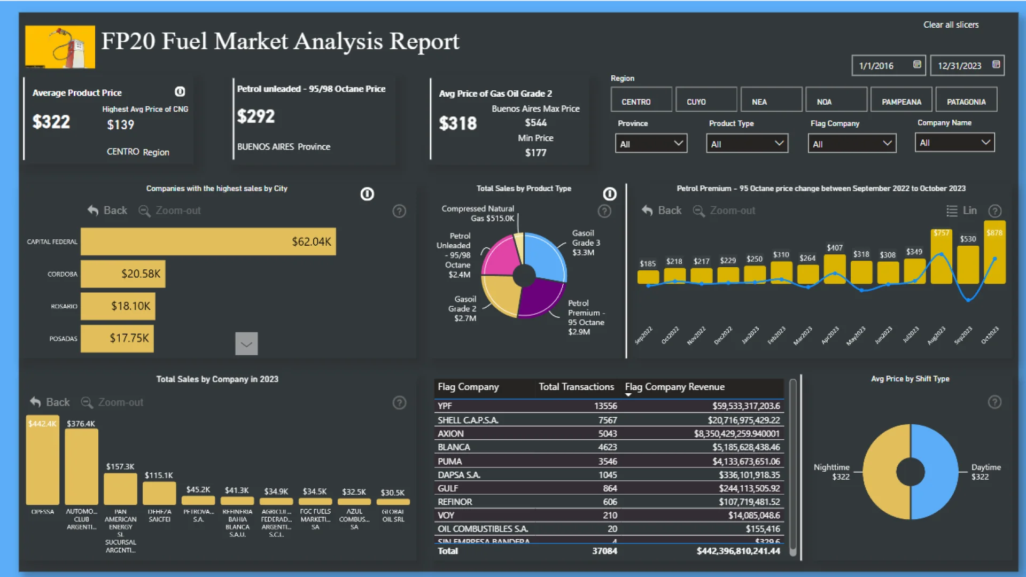Click AXION row in table
The height and width of the screenshot is (577, 1026).
(x=609, y=433)
